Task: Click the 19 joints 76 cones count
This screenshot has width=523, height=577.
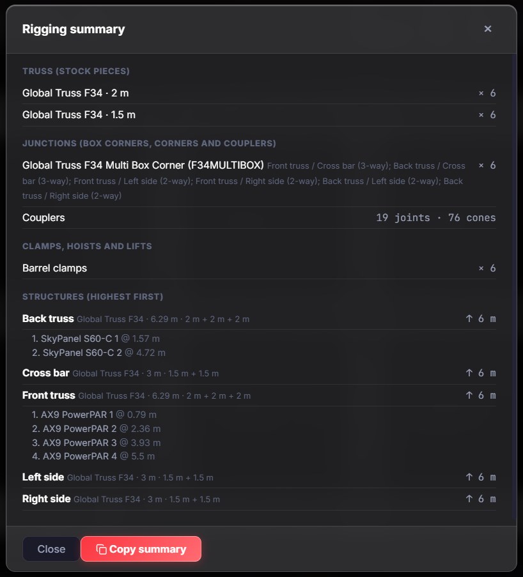Action: (435, 217)
